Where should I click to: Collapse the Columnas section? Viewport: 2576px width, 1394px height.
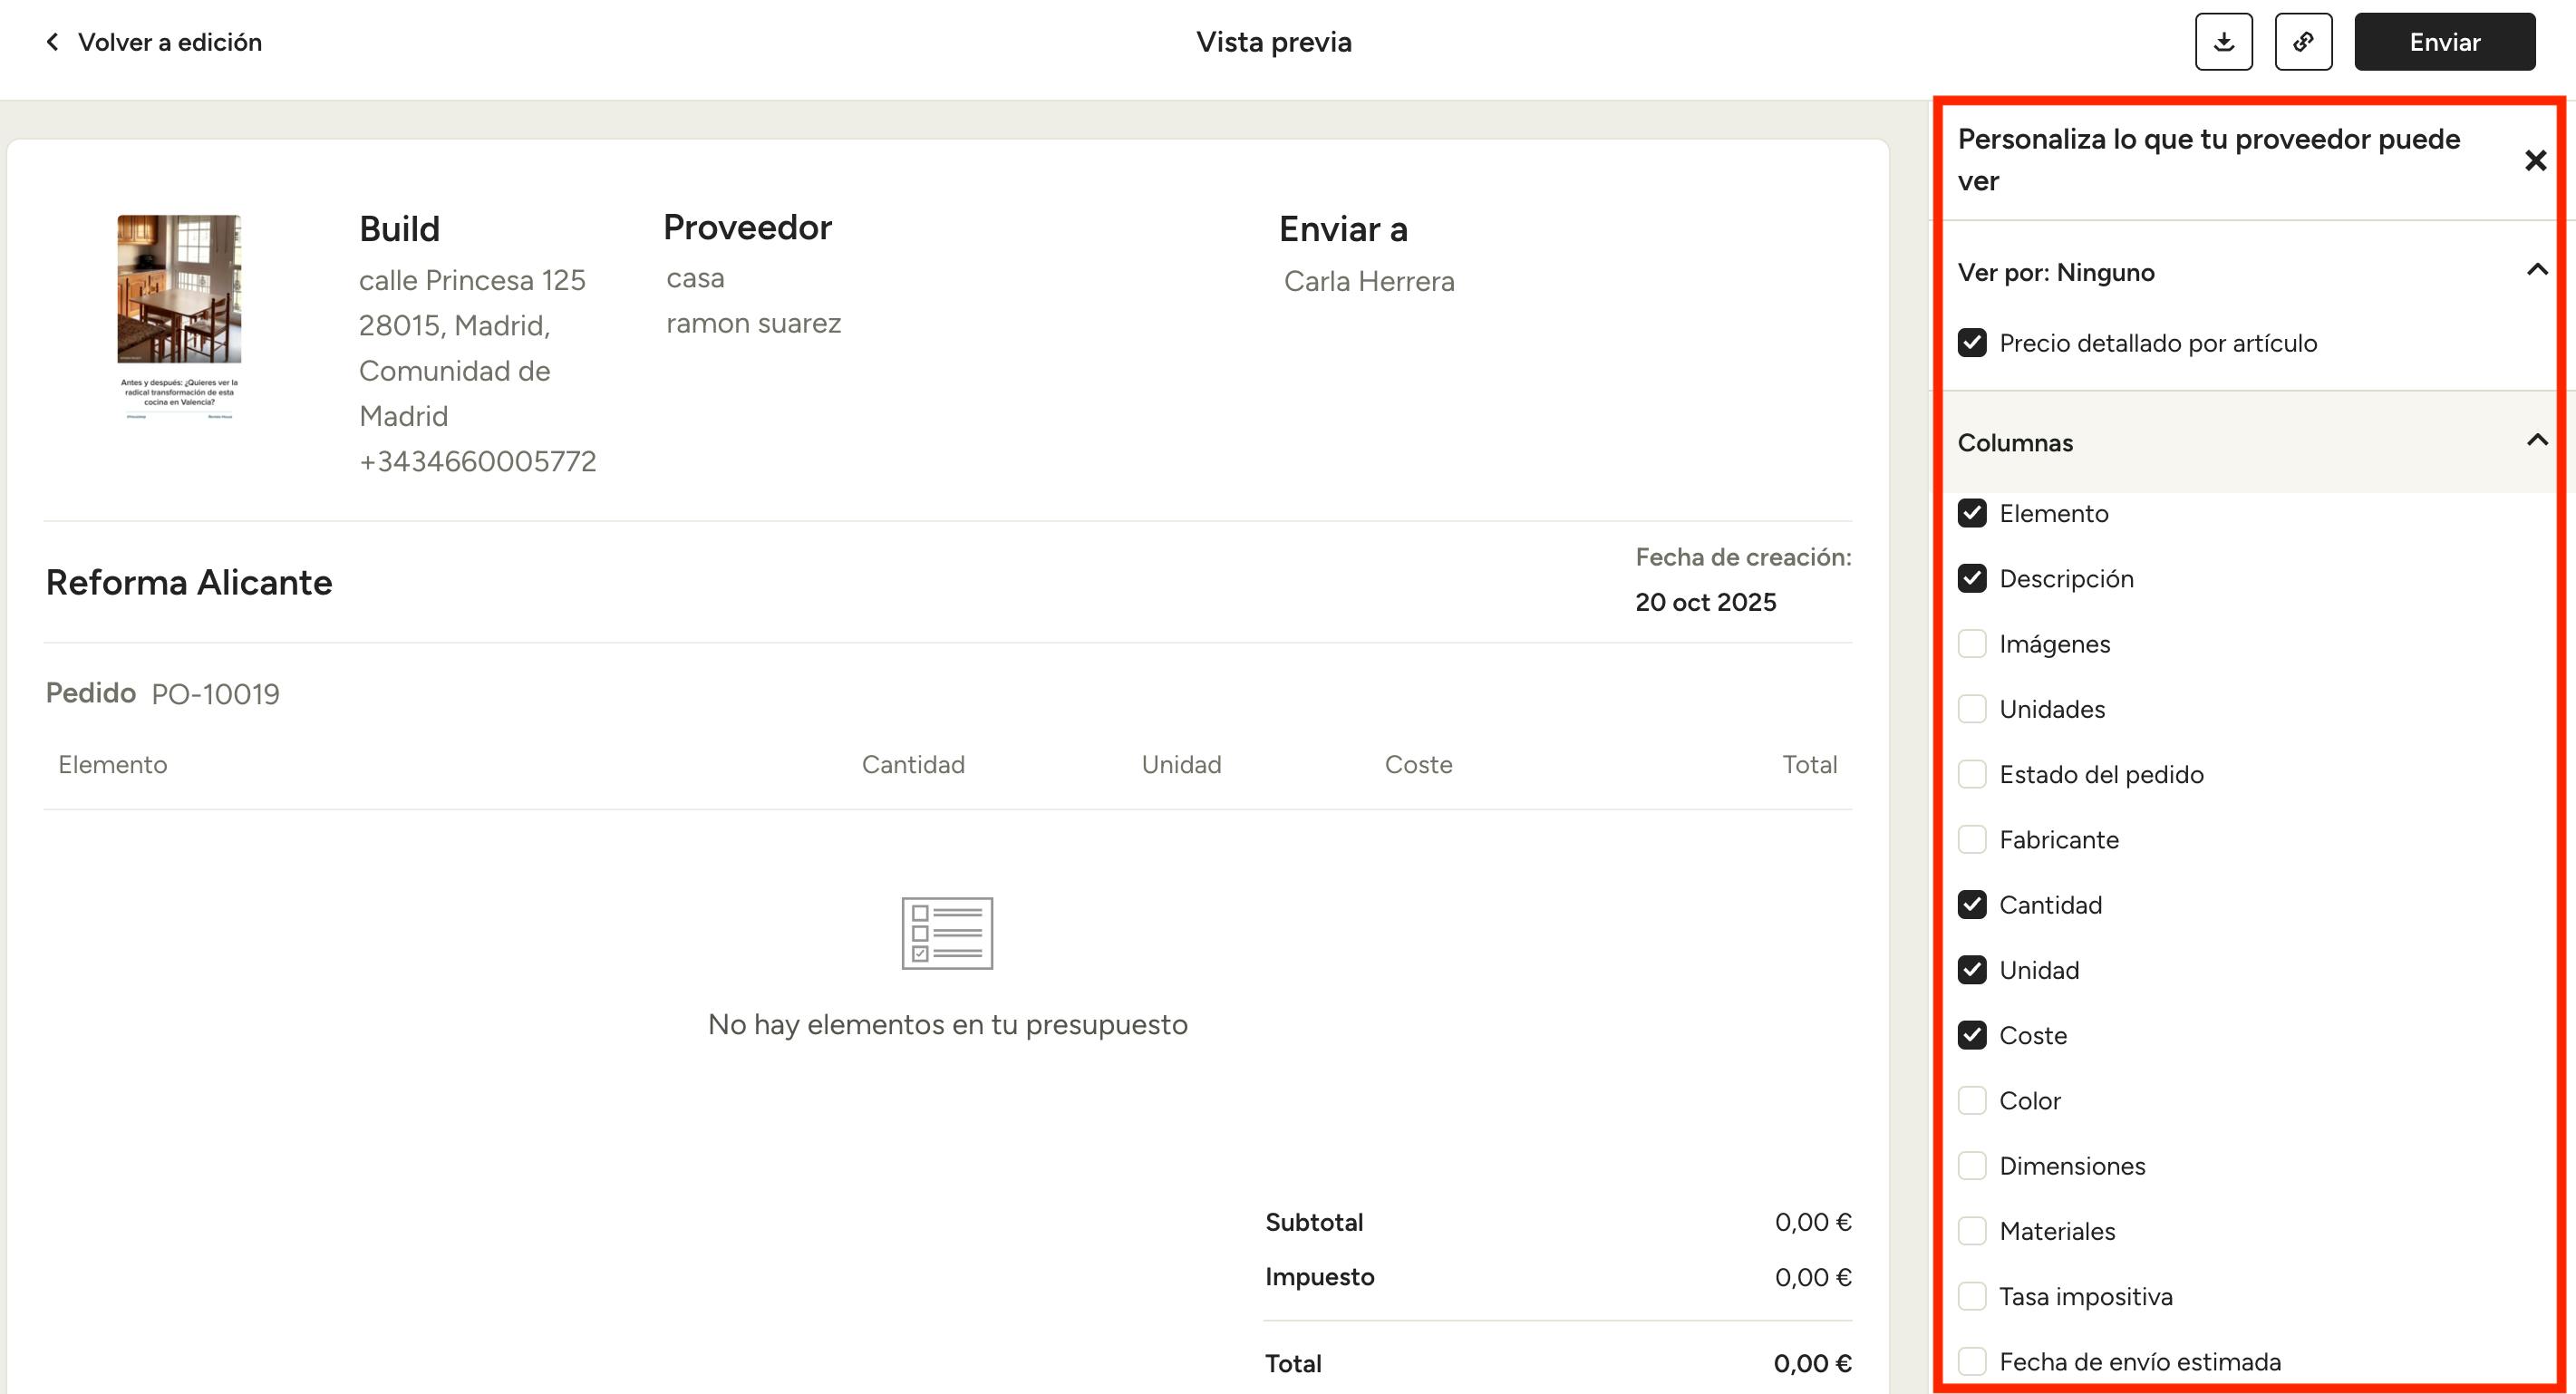coord(2536,441)
